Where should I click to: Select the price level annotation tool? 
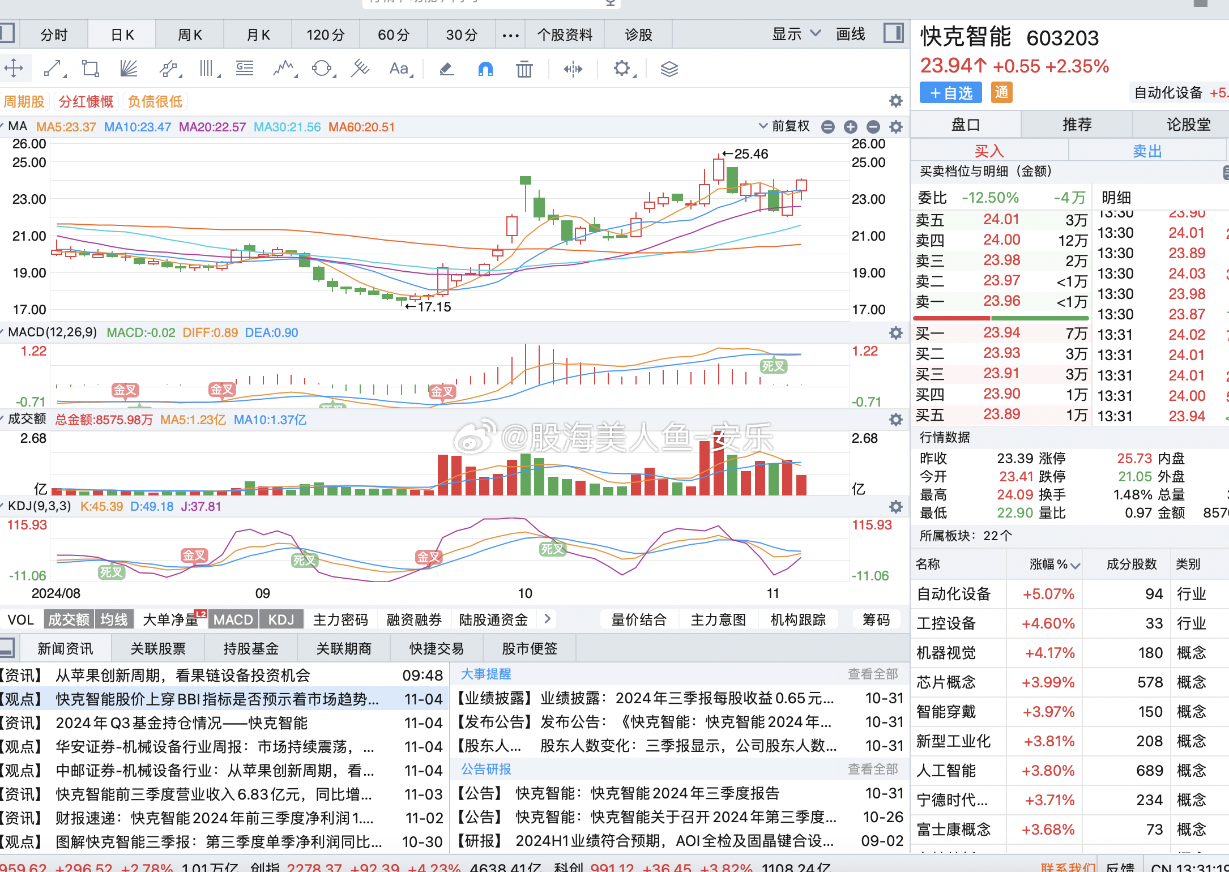(245, 69)
